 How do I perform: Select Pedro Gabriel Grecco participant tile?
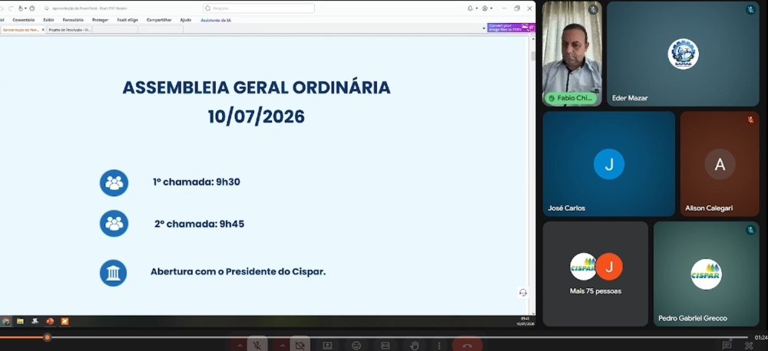click(x=707, y=274)
